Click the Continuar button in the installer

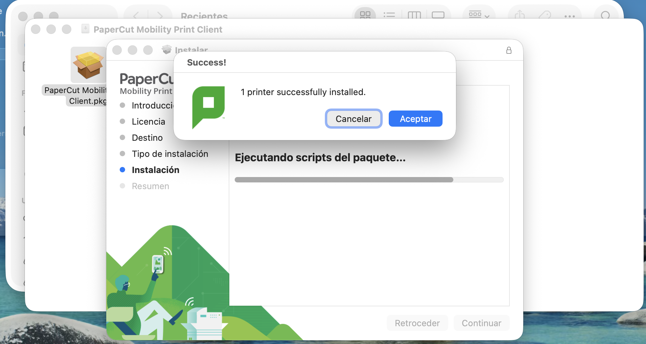(481, 323)
